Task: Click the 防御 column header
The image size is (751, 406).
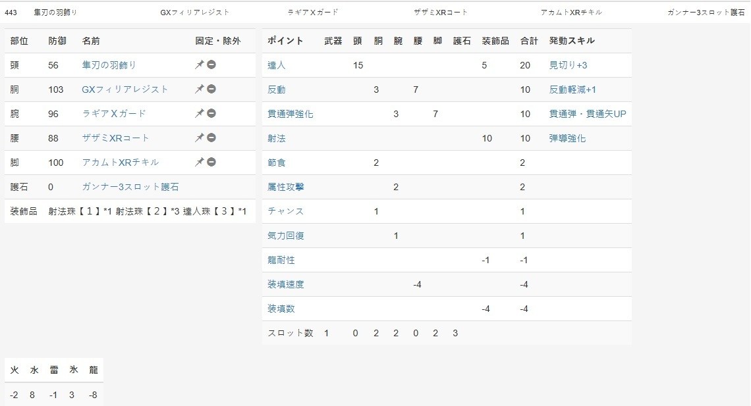Action: (x=57, y=41)
